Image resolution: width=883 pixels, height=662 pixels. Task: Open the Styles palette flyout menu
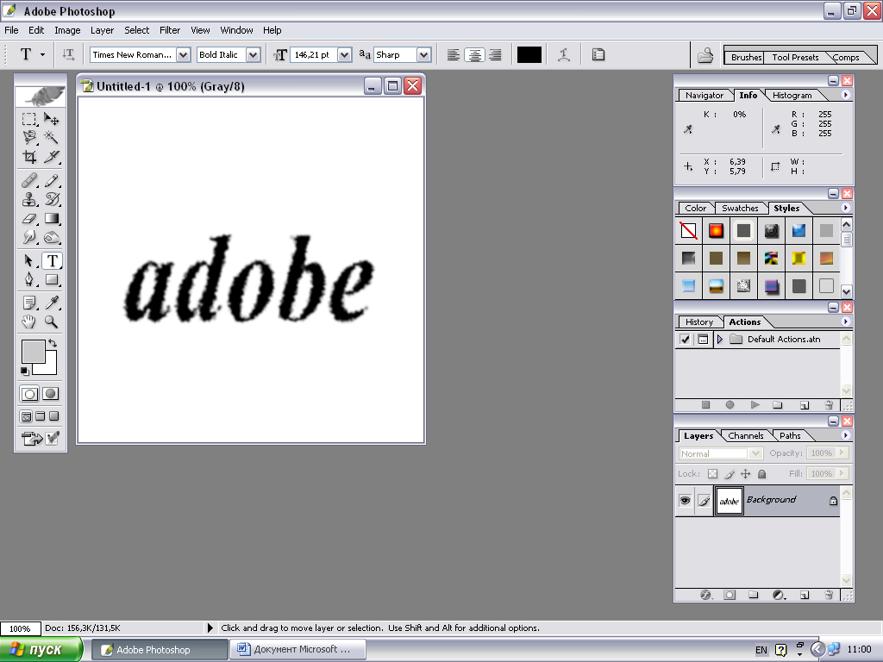point(845,208)
